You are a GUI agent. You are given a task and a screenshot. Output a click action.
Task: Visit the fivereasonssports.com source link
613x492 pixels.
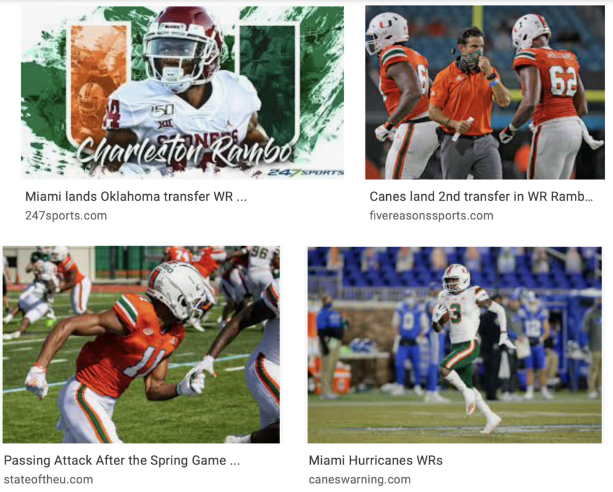point(431,215)
